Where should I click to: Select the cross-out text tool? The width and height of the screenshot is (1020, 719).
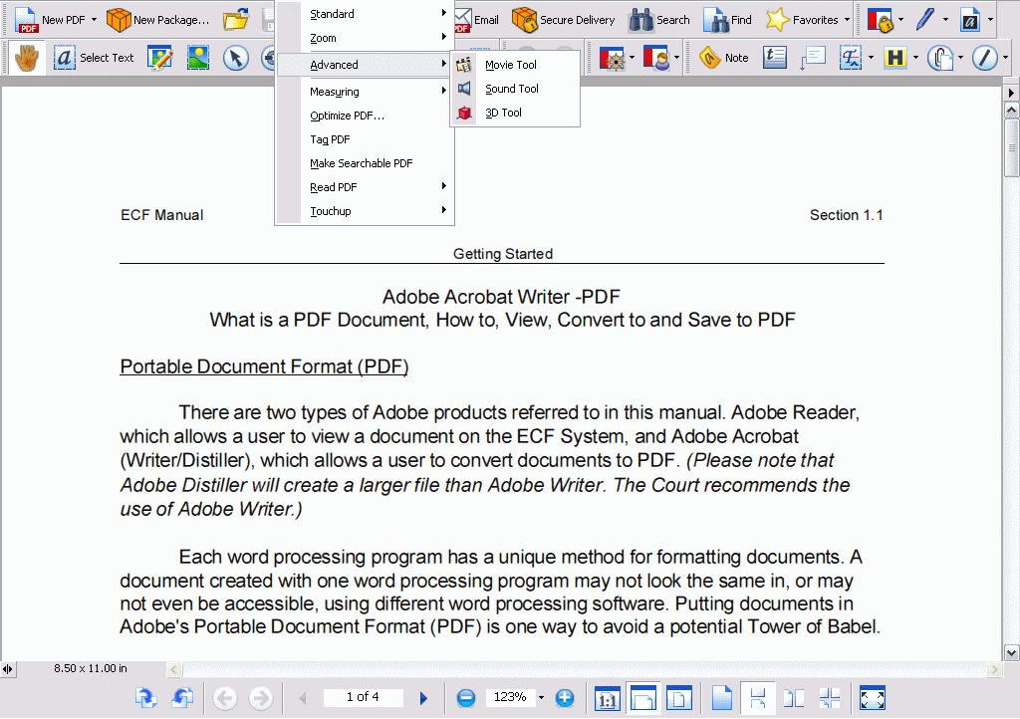pos(851,58)
